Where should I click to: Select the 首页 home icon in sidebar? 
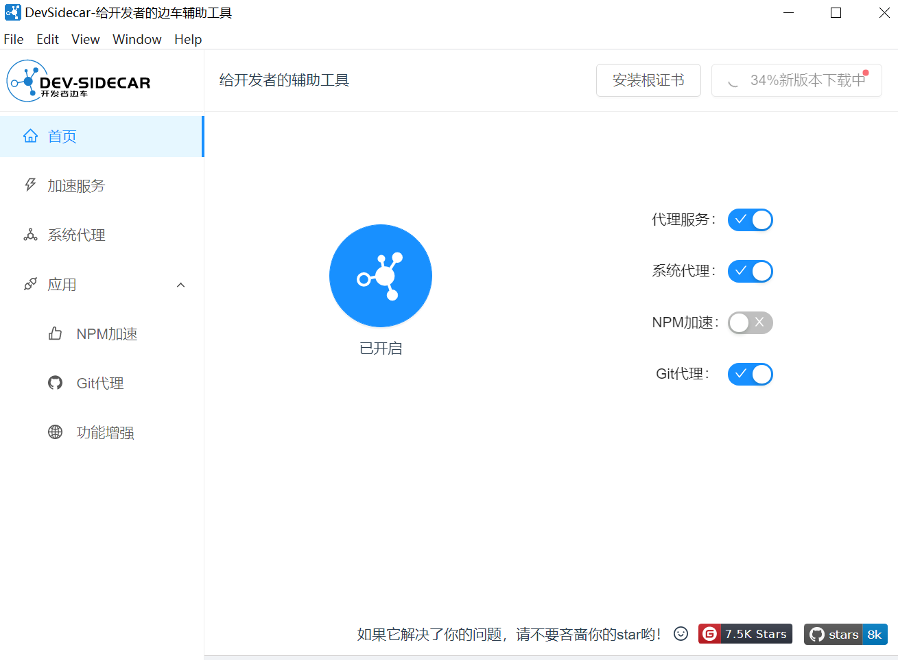(30, 136)
